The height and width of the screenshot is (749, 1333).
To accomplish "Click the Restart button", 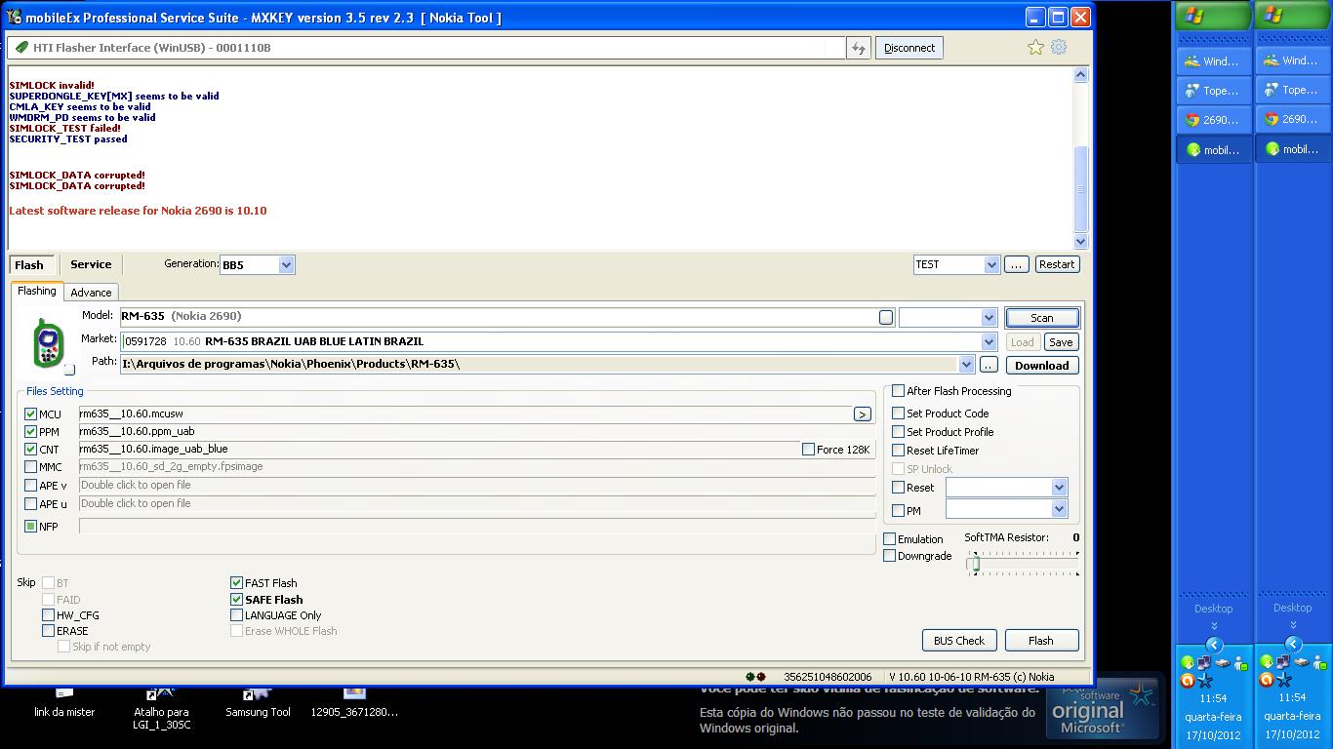I will [1057, 264].
